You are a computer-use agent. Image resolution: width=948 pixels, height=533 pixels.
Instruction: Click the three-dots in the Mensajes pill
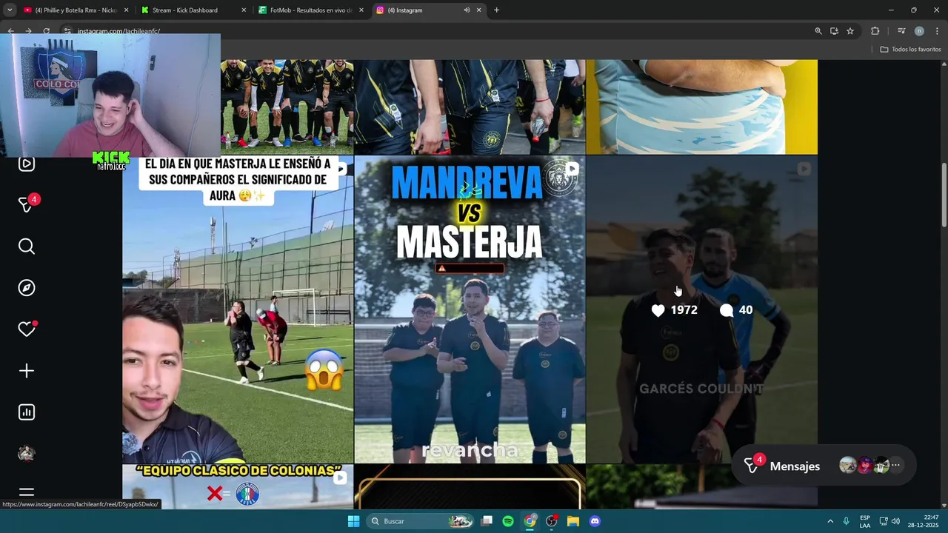pyautogui.click(x=895, y=466)
